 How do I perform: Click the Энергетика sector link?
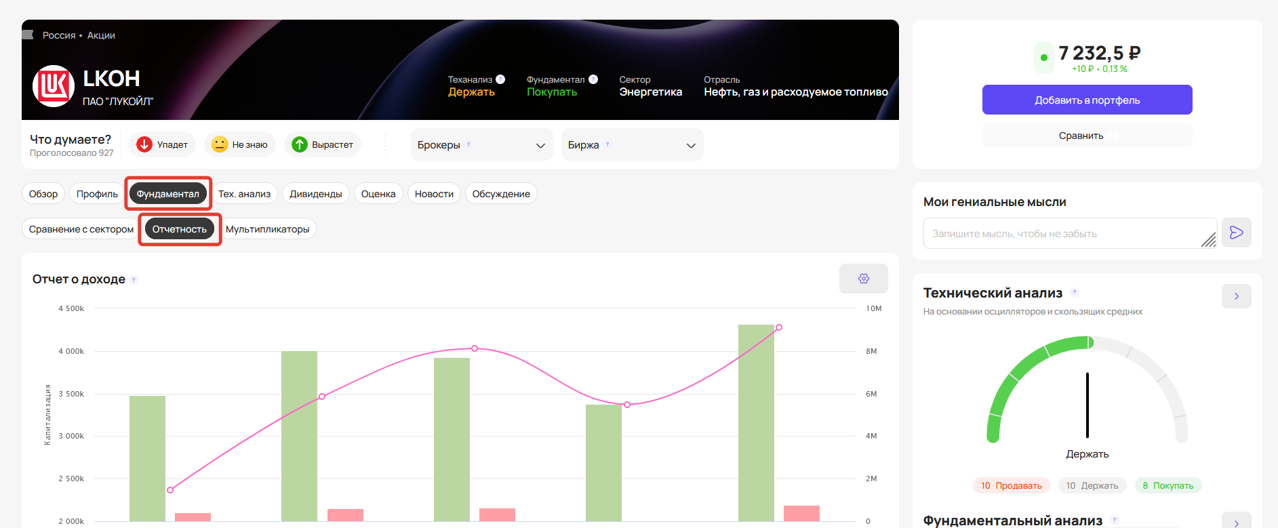point(650,92)
